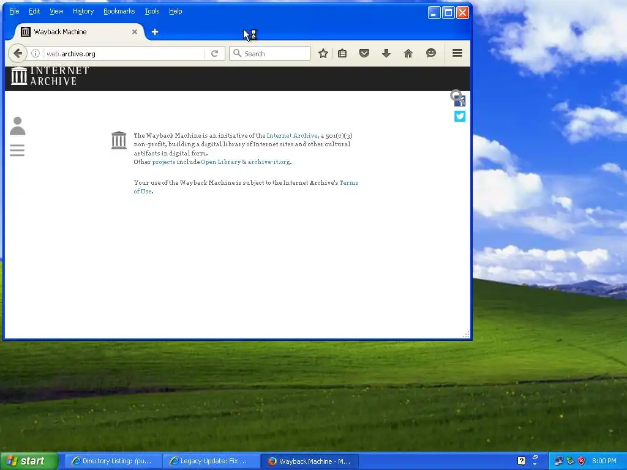The height and width of the screenshot is (470, 627).
Task: Click the search magnifier on the page
Action: (455, 95)
